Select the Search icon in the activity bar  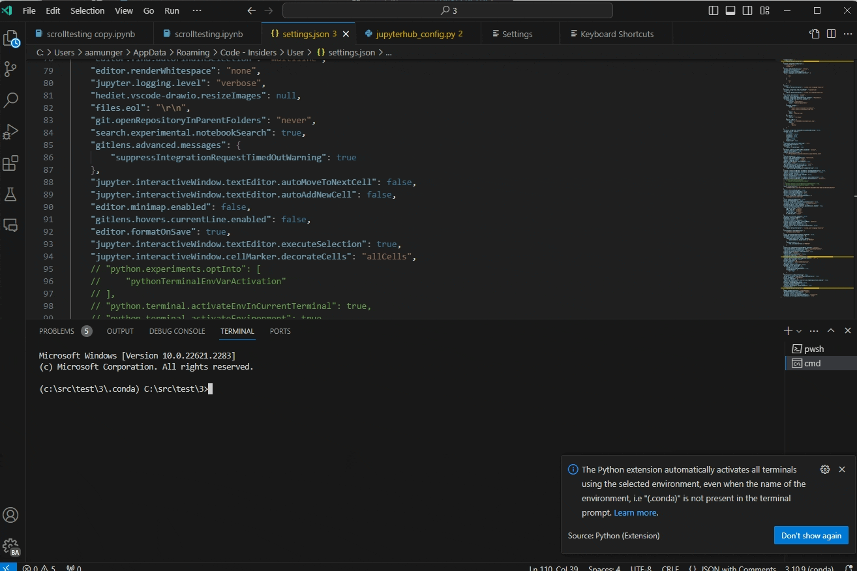pyautogui.click(x=10, y=100)
